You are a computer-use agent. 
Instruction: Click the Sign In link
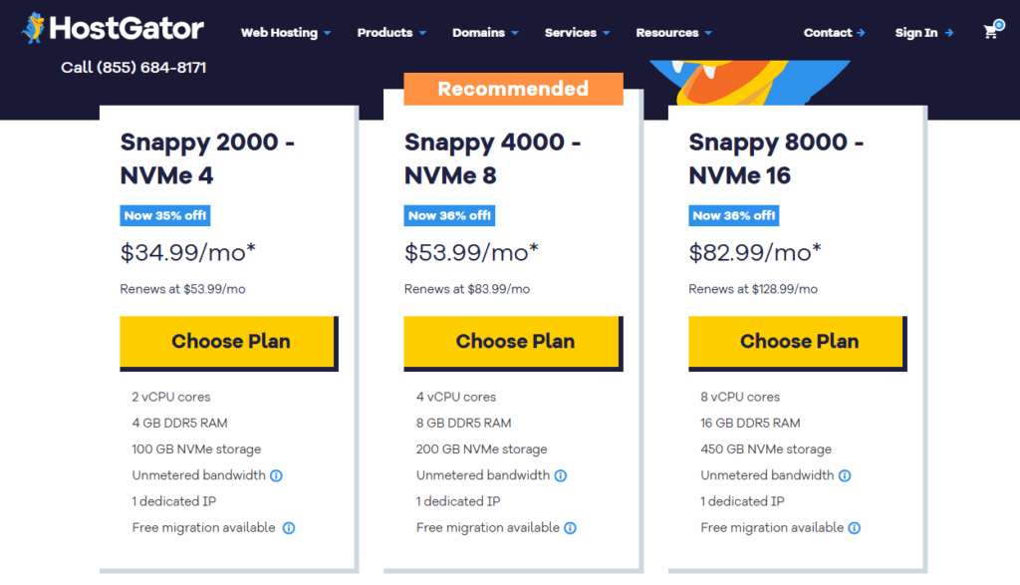click(915, 33)
